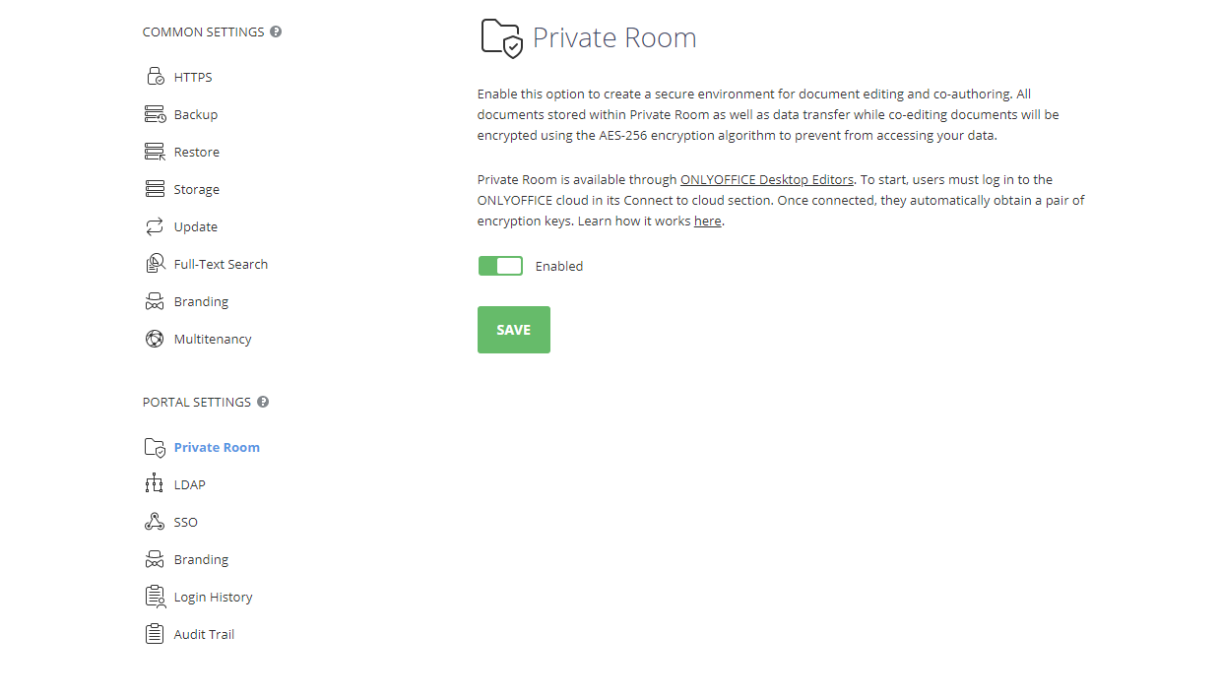Click the Storage stack icon

155,188
